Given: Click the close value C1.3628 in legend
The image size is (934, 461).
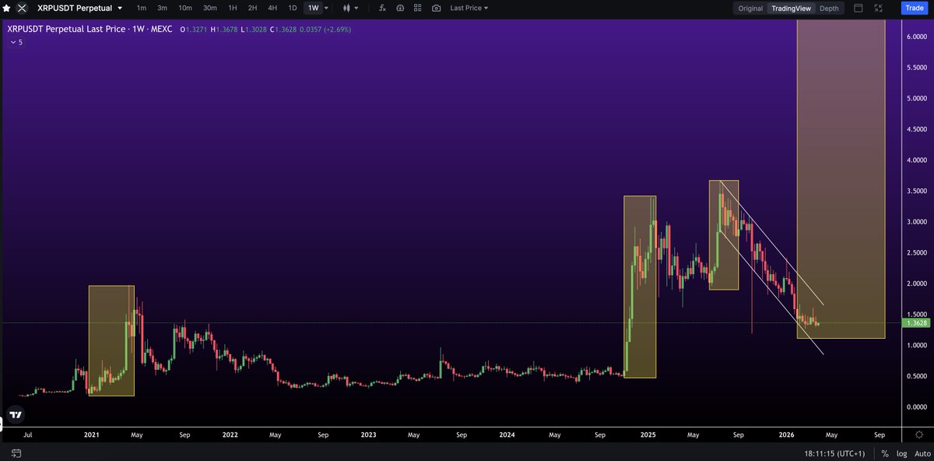Looking at the screenshot, I should pyautogui.click(x=285, y=30).
